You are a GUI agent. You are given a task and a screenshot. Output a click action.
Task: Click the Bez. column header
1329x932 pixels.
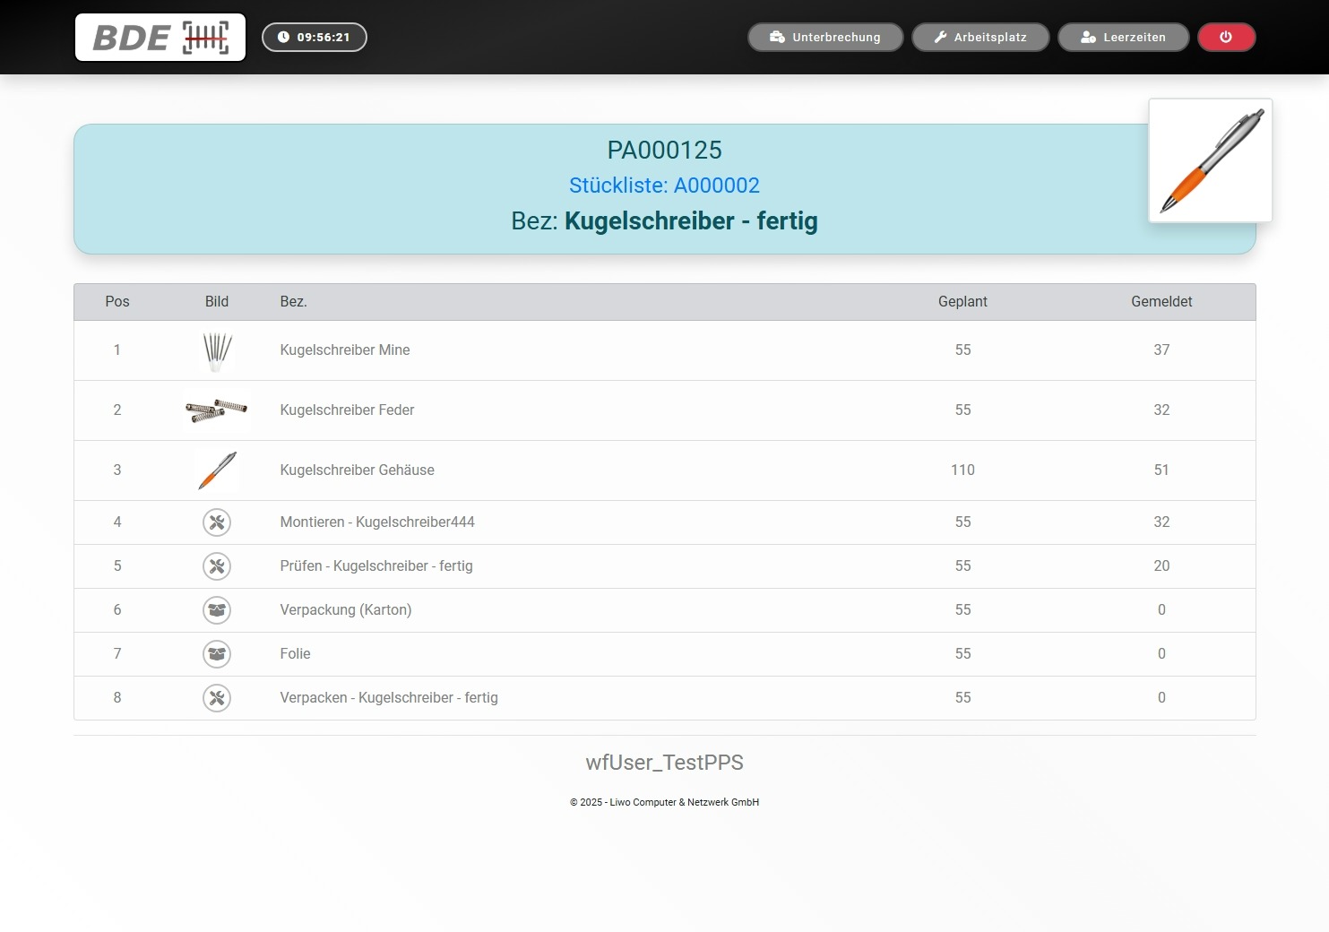tap(293, 302)
